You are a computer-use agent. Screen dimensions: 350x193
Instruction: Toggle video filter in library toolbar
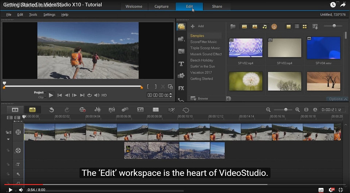tap(244, 27)
